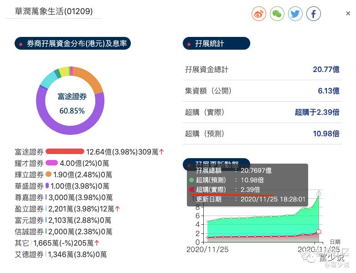Click the orange dot for 輝立證券
The height and width of the screenshot is (273, 356).
pyautogui.click(x=48, y=174)
